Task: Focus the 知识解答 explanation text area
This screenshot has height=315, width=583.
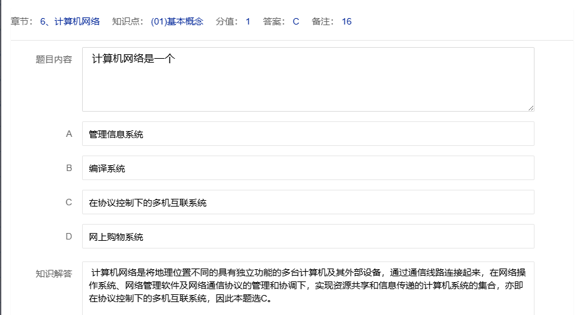Action: [x=308, y=287]
